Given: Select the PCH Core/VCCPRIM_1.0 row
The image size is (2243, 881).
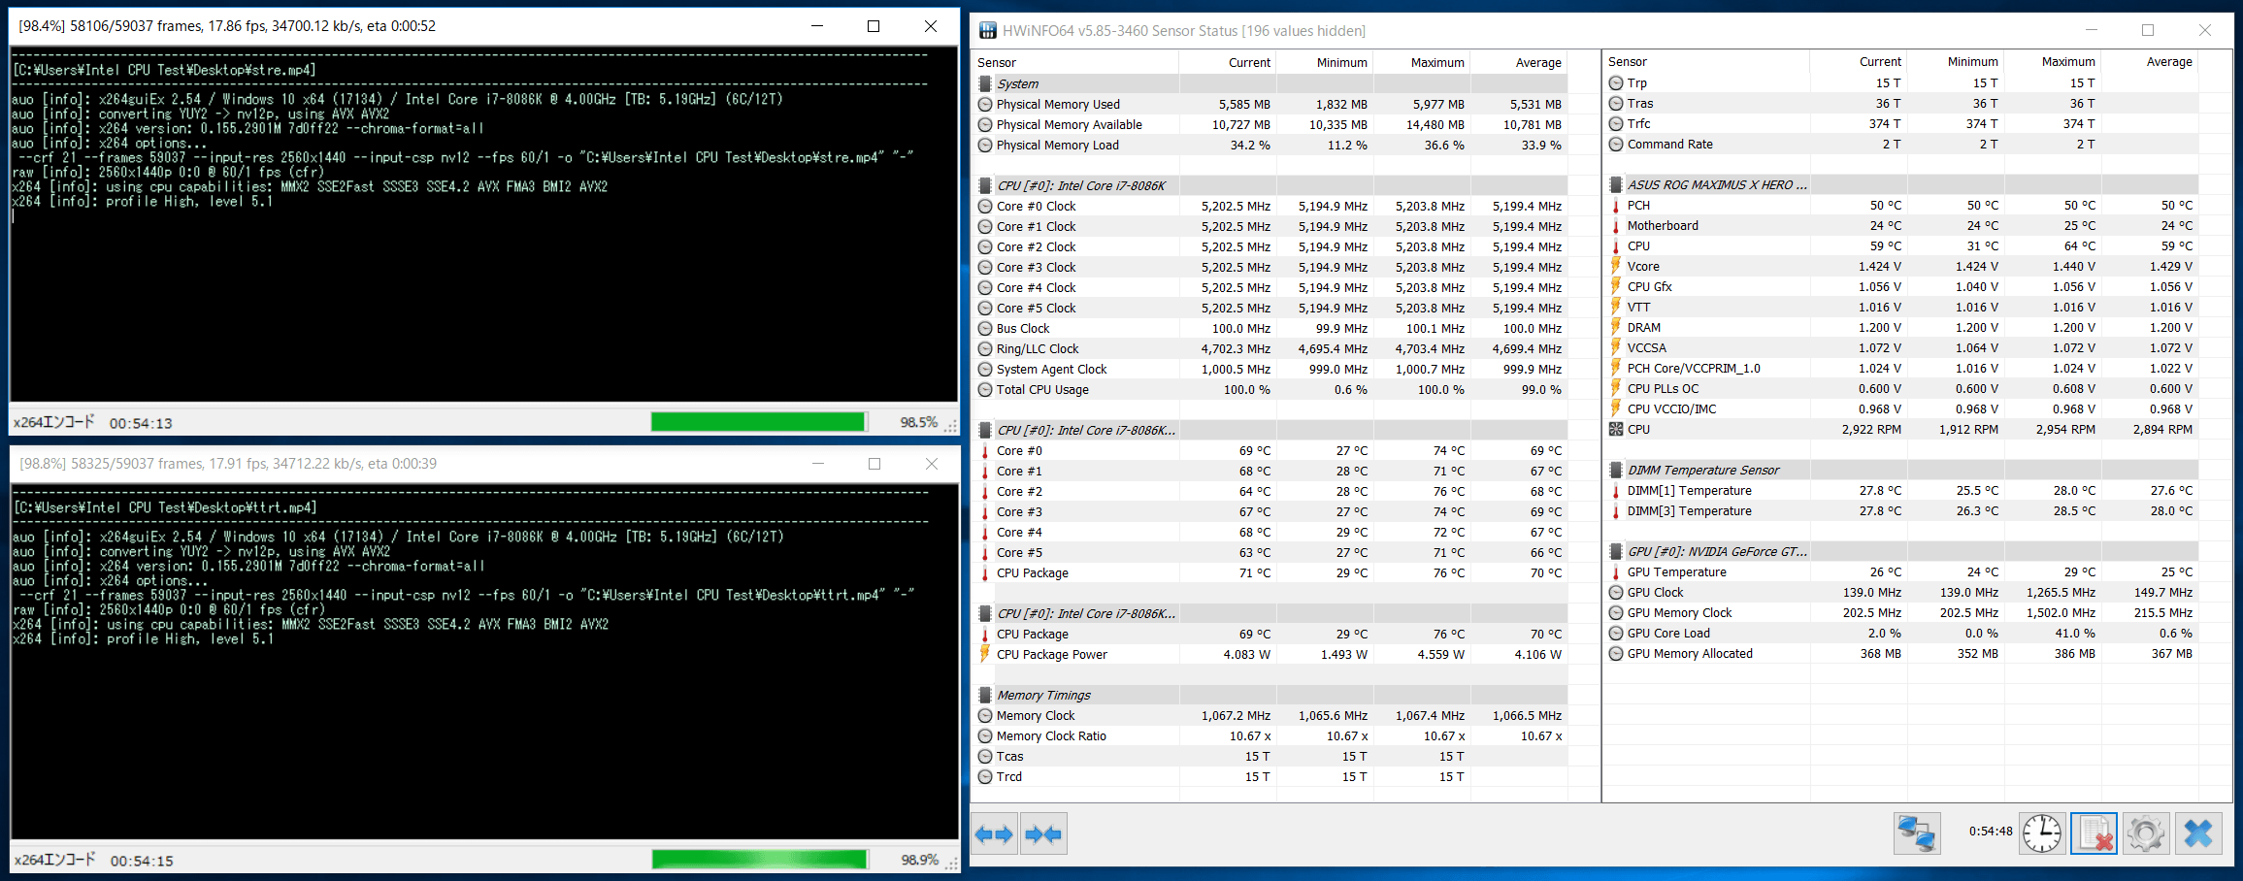Looking at the screenshot, I should (x=1902, y=368).
